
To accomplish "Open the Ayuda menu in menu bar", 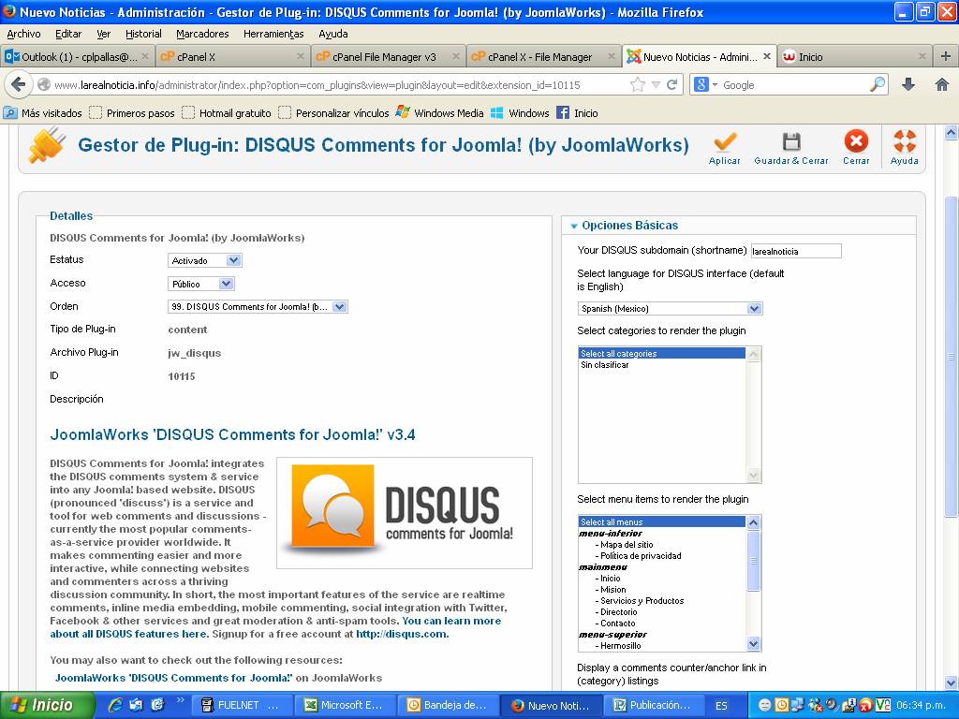I will click(x=332, y=35).
